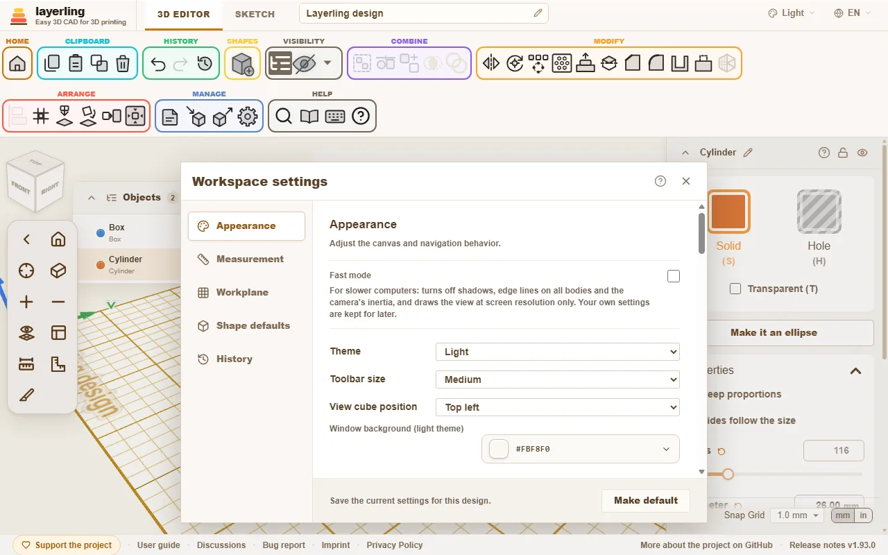Delete selection with the trash icon
This screenshot has height=555, width=888.
123,63
